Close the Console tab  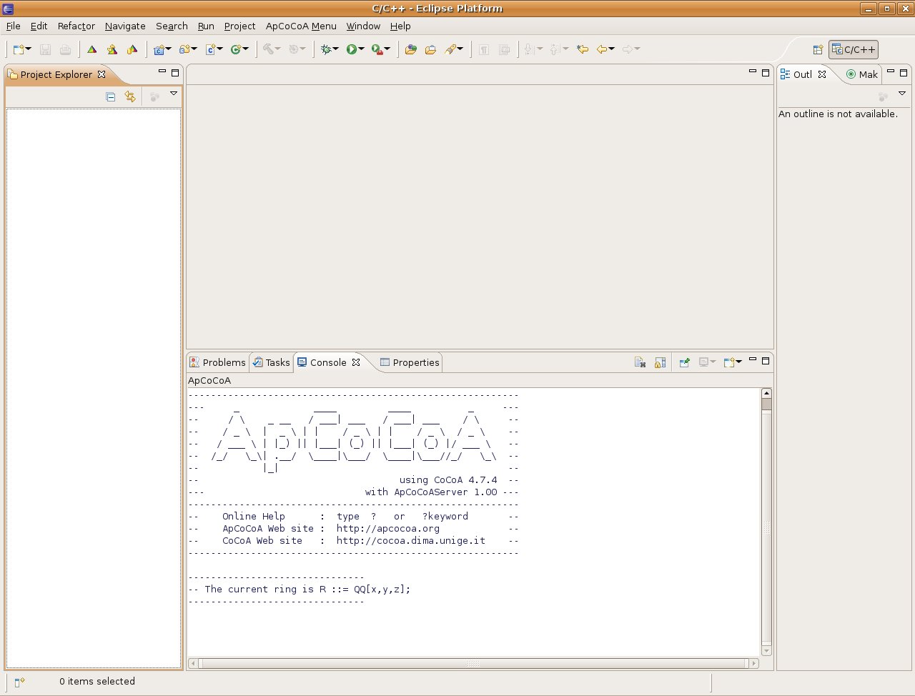click(356, 362)
